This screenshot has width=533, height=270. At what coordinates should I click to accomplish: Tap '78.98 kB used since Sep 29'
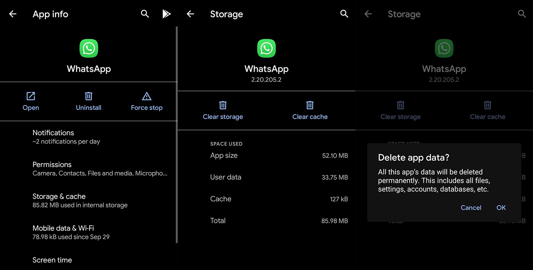click(71, 237)
